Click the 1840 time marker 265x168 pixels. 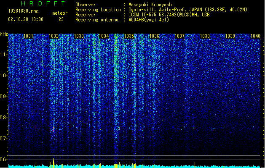[x=255, y=36]
